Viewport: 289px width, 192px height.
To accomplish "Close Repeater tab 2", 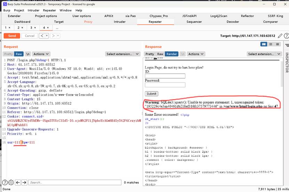I will tap(22, 28).
